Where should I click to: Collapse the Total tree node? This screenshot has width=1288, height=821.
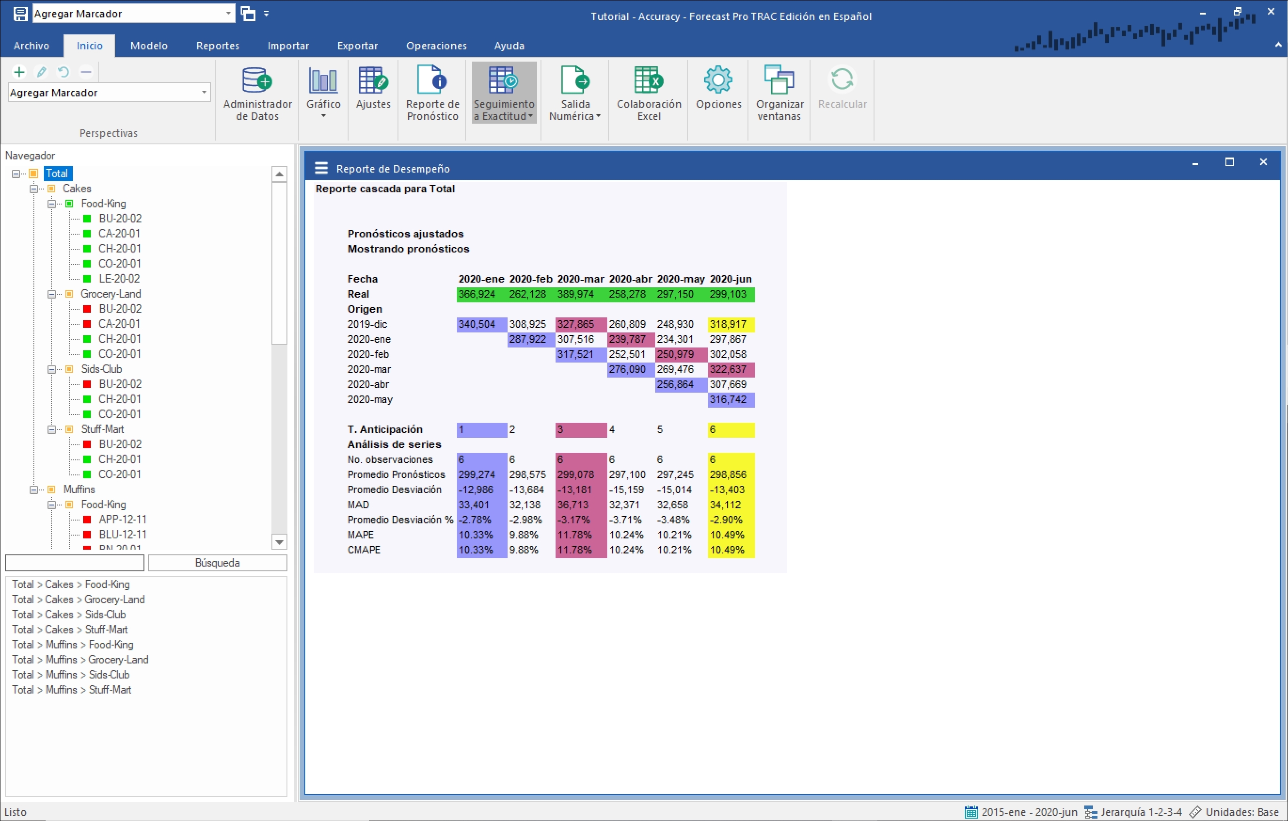click(x=16, y=174)
